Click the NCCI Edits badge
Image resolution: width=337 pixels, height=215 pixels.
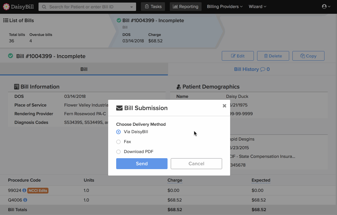tap(38, 191)
